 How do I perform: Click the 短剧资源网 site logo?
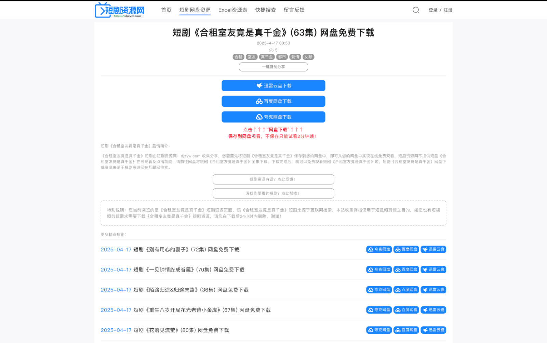click(x=119, y=10)
